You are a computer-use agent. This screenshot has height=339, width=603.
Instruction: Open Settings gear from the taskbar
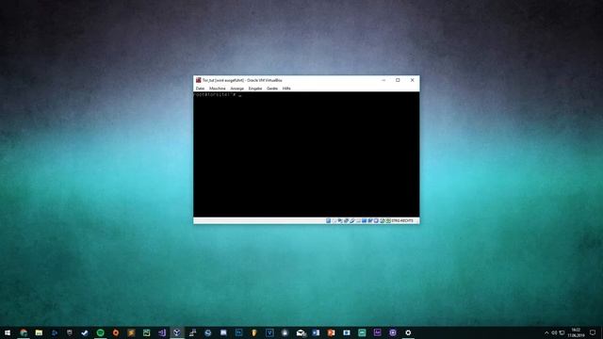[408, 332]
